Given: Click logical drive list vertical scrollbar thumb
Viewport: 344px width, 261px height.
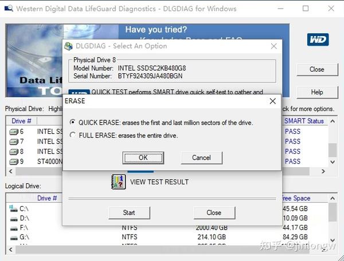Looking at the screenshot, I should tap(333, 212).
